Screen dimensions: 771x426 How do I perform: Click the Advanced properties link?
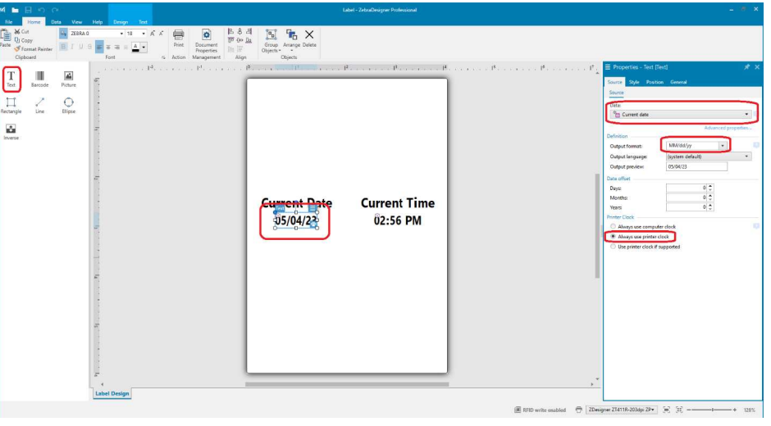[x=728, y=128]
